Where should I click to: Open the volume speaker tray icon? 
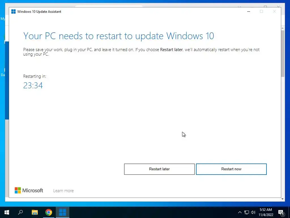click(253, 212)
